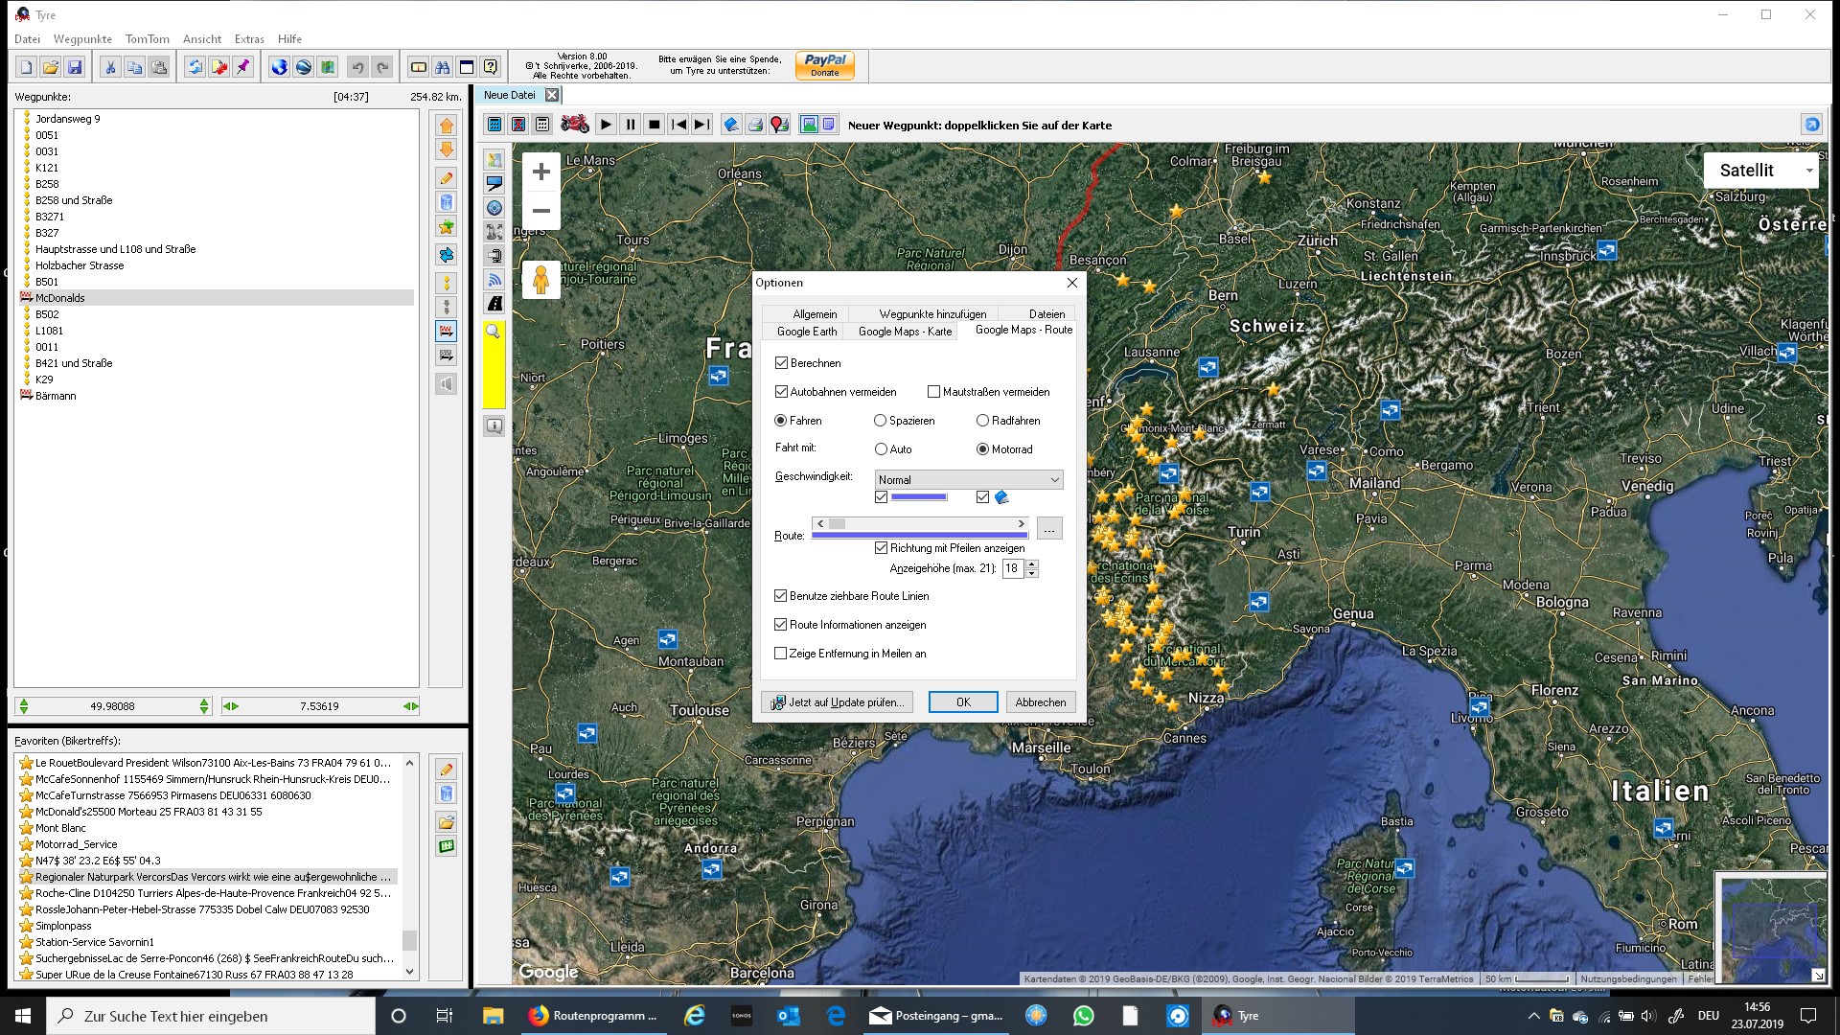
Task: Click the motorcycle icon in map toolbar
Action: click(x=574, y=125)
